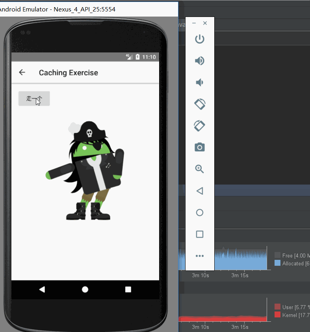Tap the phone's on-screen Back navigation button

pyautogui.click(x=42, y=289)
